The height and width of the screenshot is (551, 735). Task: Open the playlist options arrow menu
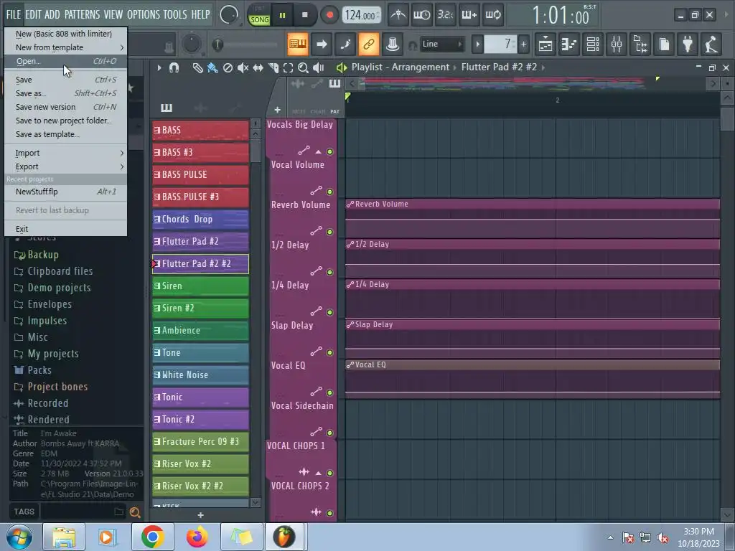point(159,68)
